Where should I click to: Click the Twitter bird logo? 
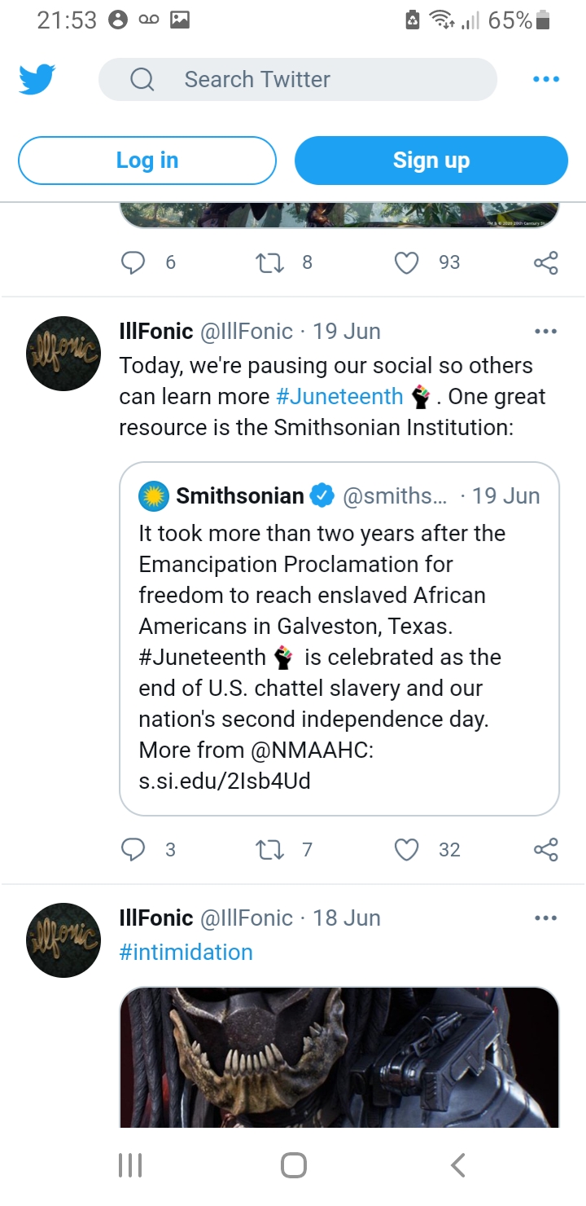37,79
